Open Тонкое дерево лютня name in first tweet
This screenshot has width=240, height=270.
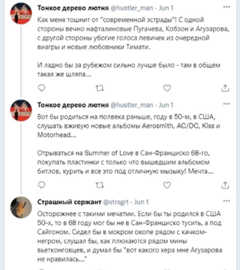coord(73,8)
